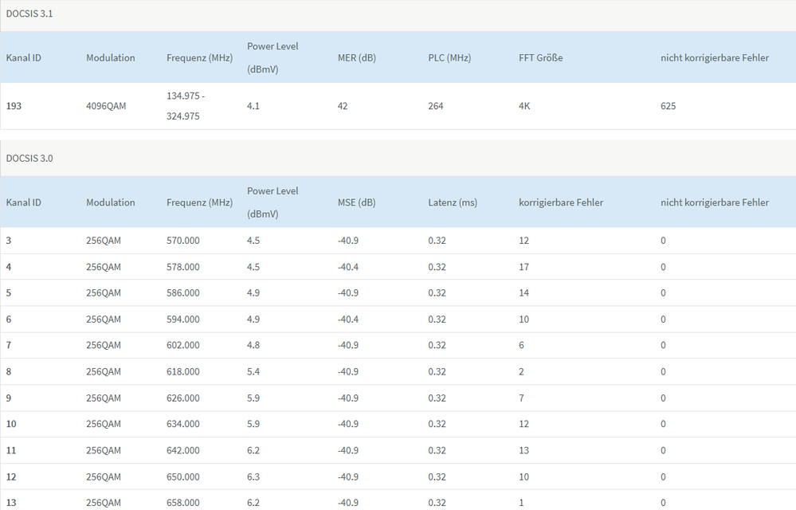Click 256QAM in channel 9 row
Image resolution: width=796 pixels, height=510 pixels.
tap(104, 398)
